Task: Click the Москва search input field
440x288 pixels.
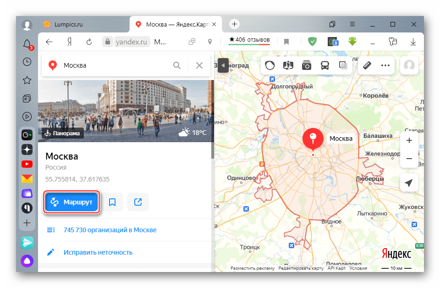Action: pyautogui.click(x=115, y=65)
